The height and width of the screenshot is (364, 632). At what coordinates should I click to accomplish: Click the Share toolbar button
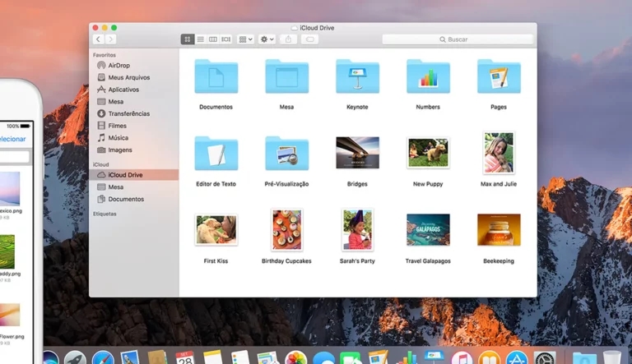tap(288, 39)
